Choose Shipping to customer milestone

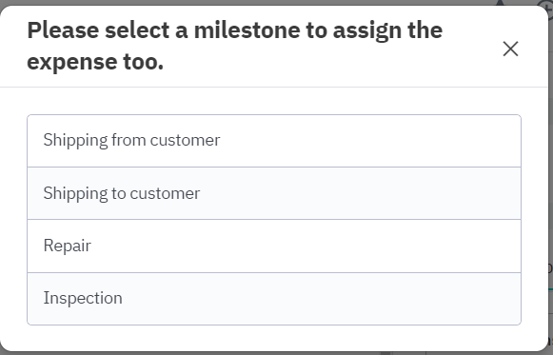click(x=274, y=193)
